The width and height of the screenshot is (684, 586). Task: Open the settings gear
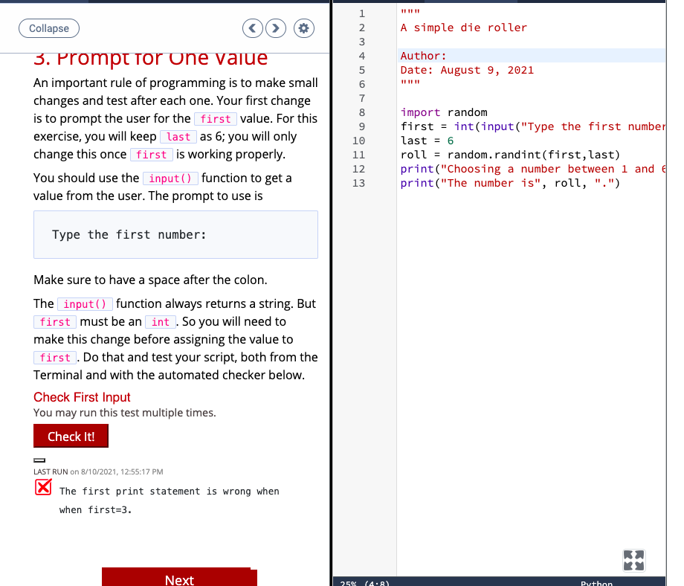(303, 28)
